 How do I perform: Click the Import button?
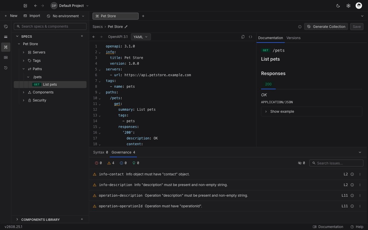click(x=32, y=16)
